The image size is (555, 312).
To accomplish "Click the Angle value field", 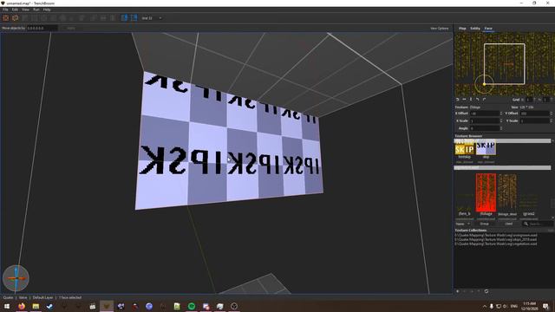I will [x=484, y=128].
